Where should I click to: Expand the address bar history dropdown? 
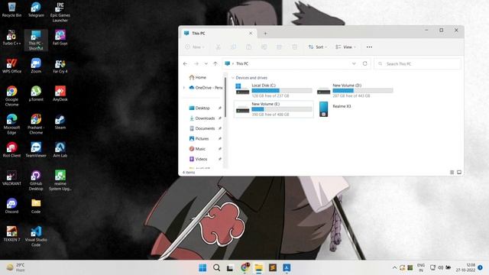click(354, 63)
